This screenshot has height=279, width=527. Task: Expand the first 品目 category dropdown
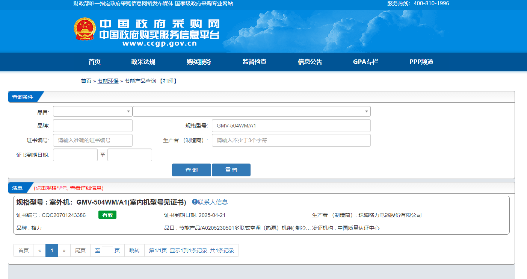[93, 111]
